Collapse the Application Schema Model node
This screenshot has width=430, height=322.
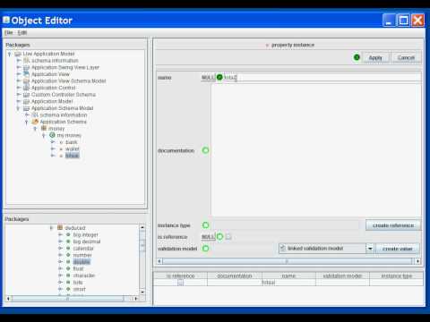pos(18,108)
